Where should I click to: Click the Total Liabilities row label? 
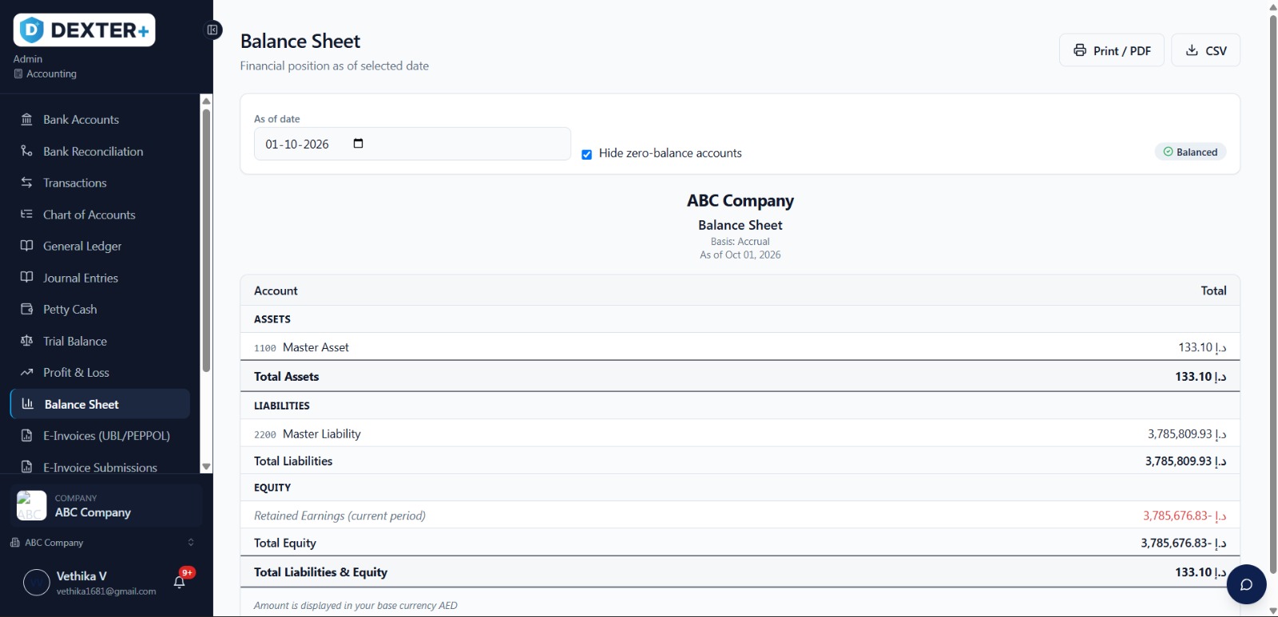[293, 461]
